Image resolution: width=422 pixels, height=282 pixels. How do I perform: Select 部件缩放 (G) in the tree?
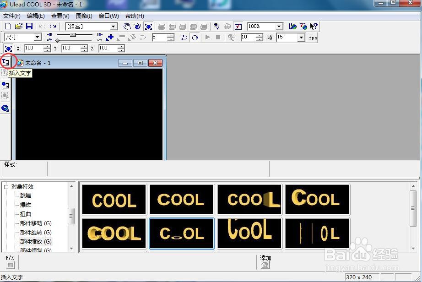click(x=36, y=242)
